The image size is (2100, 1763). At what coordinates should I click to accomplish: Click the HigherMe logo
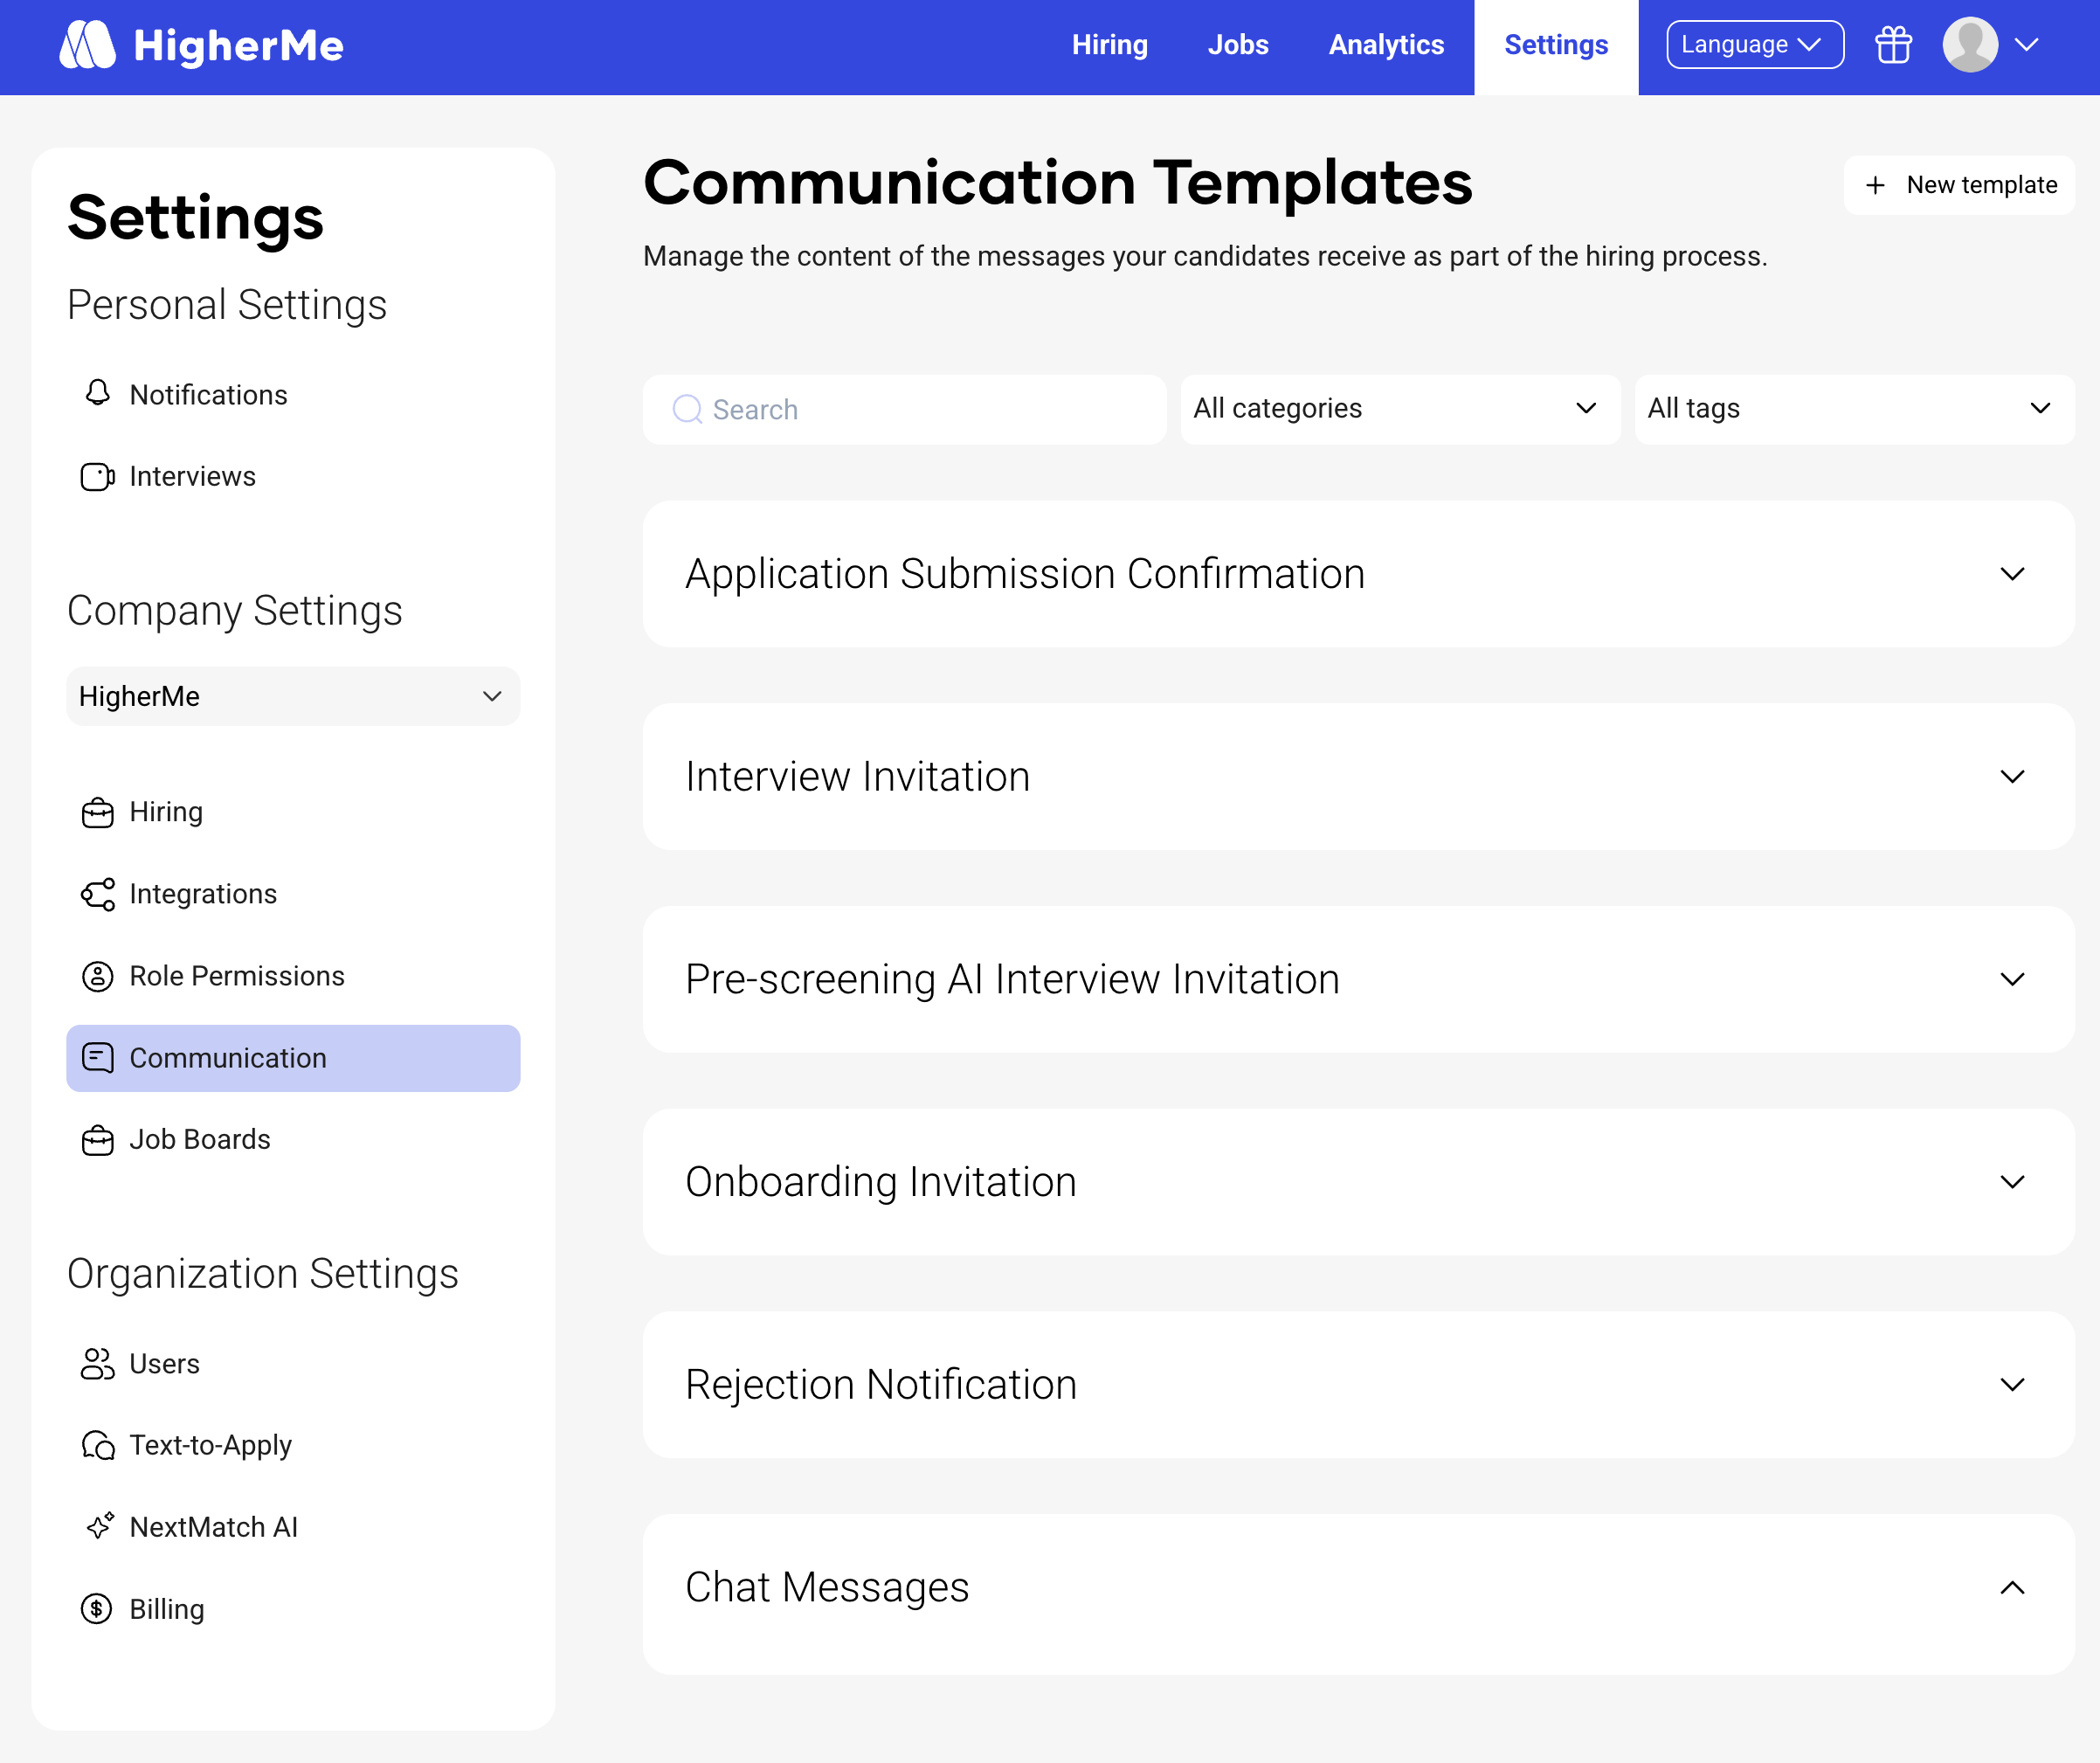tap(201, 45)
